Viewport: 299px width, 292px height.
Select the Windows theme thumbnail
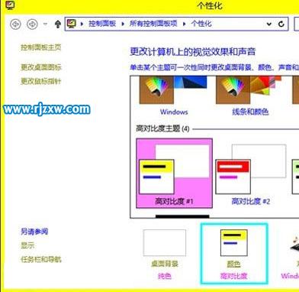click(x=173, y=89)
